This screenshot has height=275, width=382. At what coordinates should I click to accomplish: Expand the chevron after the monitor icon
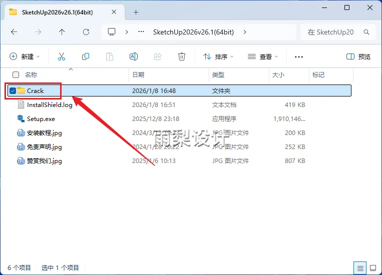pyautogui.click(x=127, y=32)
